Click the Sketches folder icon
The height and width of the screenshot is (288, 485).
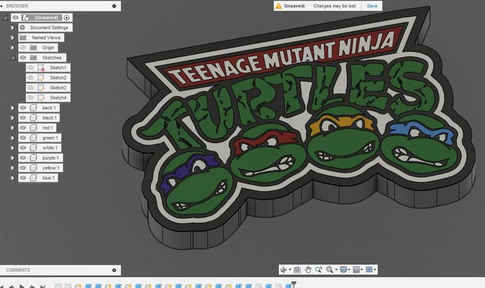click(x=33, y=58)
